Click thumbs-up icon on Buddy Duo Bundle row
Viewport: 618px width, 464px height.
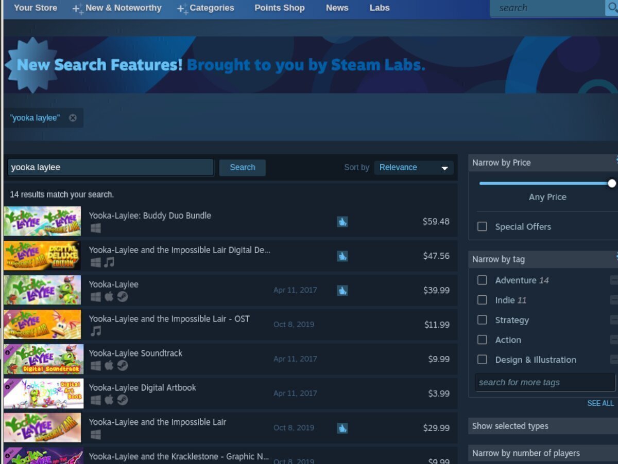(x=342, y=221)
